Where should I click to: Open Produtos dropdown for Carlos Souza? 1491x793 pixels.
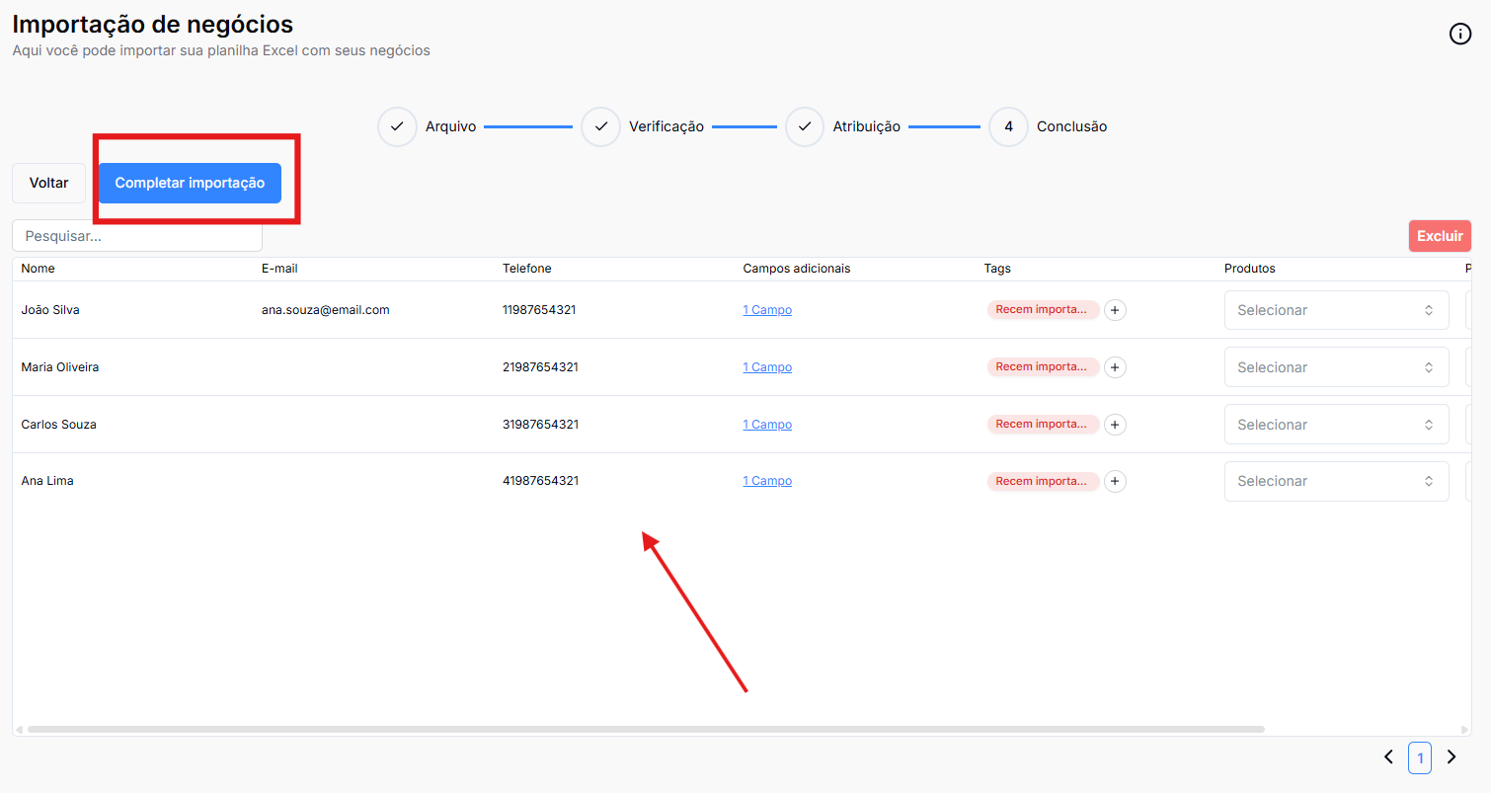(1337, 425)
